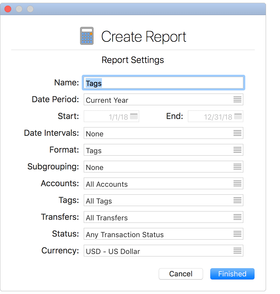
Task: Open the Accounts dropdown showing All Accounts
Action: pyautogui.click(x=163, y=183)
